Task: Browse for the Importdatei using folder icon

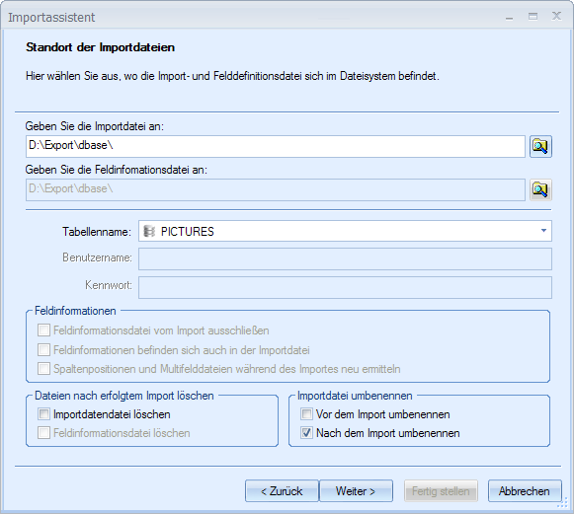Action: click(540, 146)
